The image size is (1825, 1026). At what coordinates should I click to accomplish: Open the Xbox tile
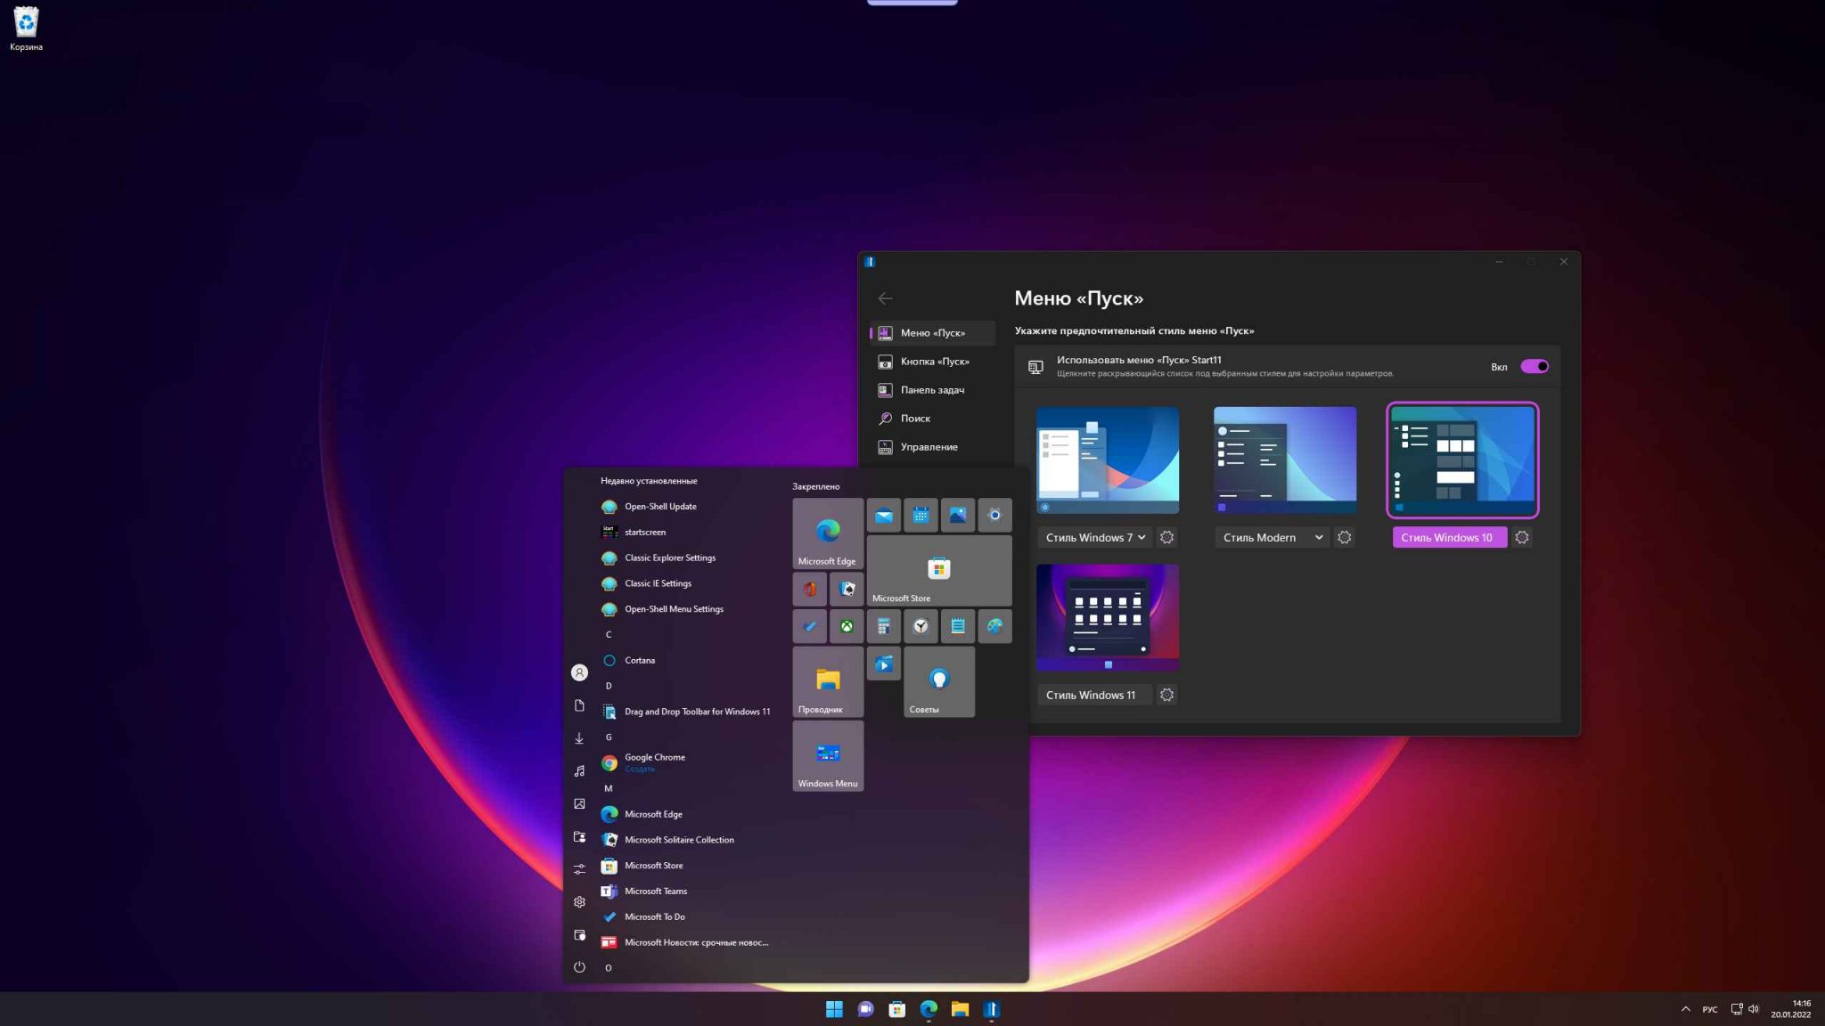(847, 626)
